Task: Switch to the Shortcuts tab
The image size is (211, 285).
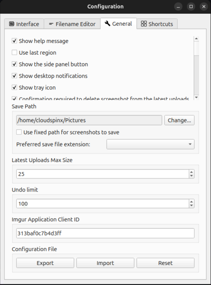Action: [x=157, y=24]
